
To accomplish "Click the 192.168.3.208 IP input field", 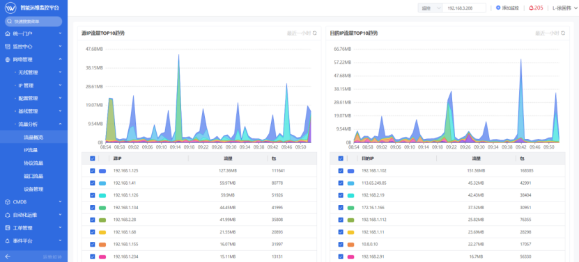I will click(x=464, y=8).
